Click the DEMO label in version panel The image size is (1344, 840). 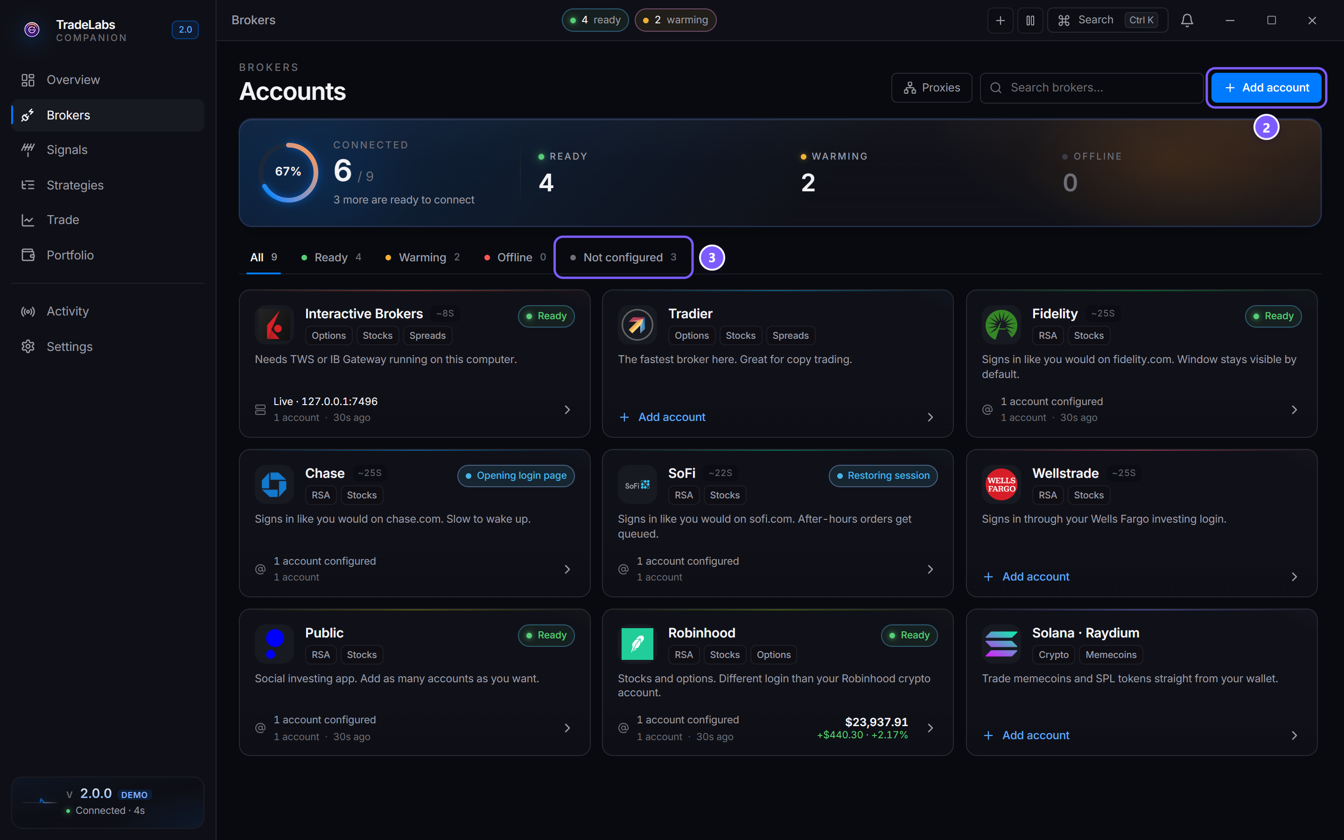(134, 794)
